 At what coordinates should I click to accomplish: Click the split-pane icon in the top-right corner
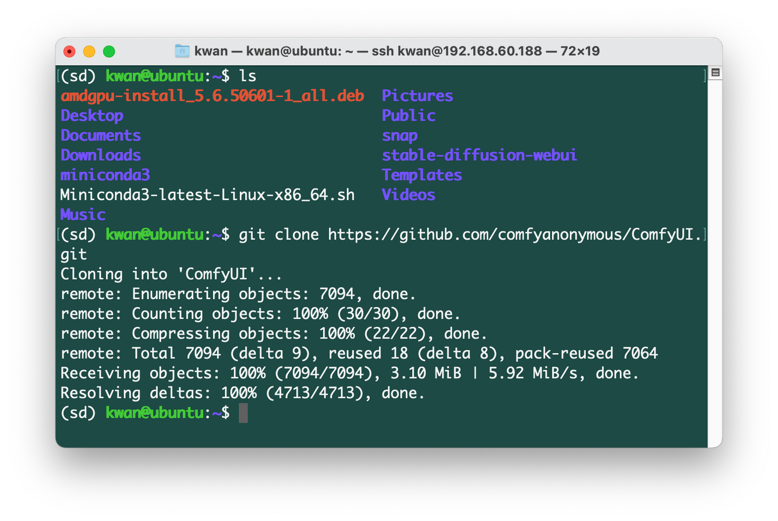(715, 72)
